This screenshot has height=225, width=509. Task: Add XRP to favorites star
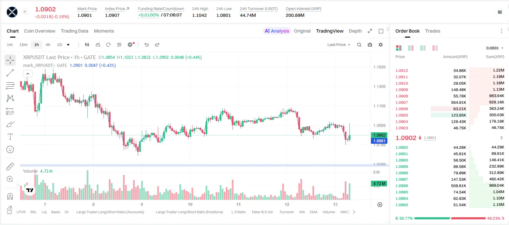(25, 12)
